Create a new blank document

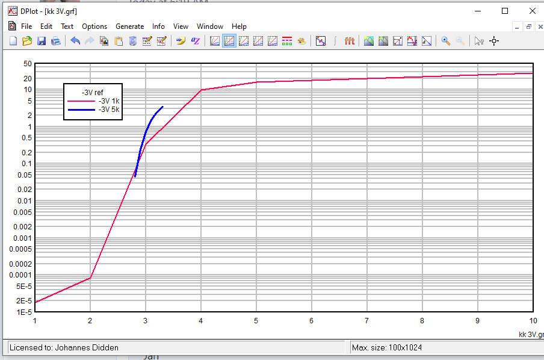click(13, 41)
